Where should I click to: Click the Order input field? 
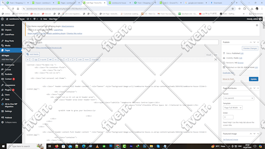pyautogui.click(x=228, y=117)
